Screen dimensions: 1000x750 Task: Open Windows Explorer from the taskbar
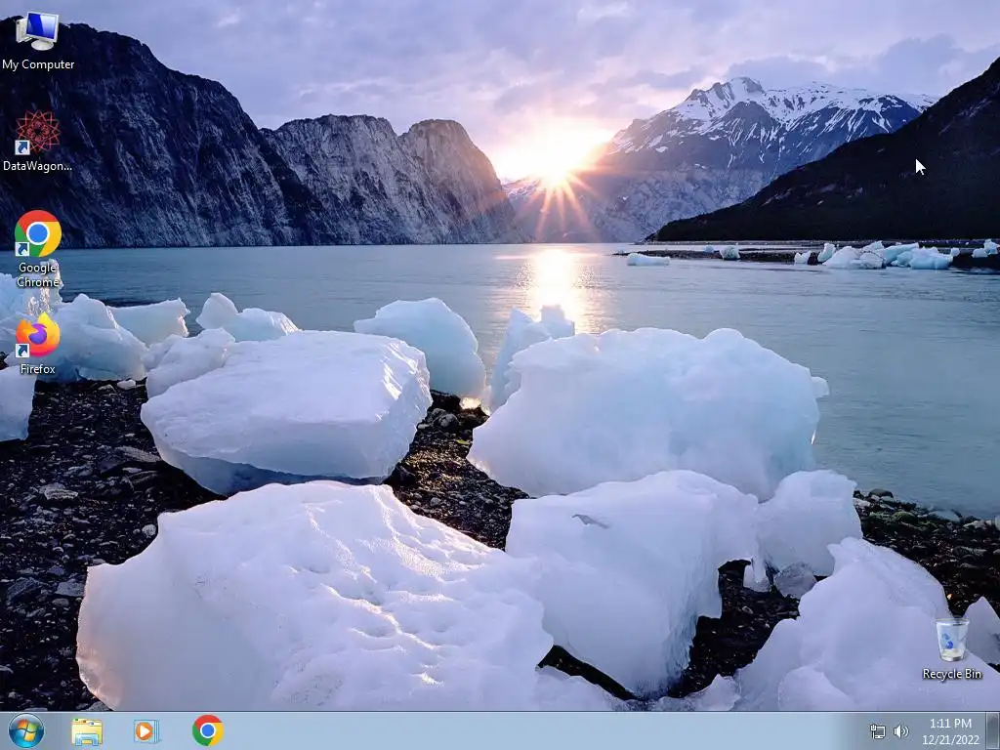(87, 731)
